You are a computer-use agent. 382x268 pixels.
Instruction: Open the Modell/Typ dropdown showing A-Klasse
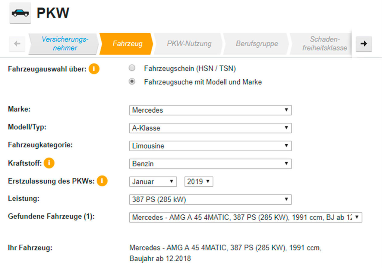pyautogui.click(x=210, y=128)
